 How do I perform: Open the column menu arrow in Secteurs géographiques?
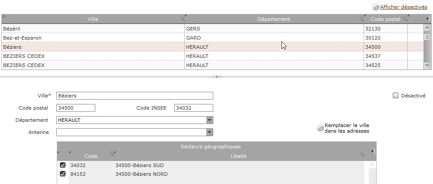pos(373,151)
